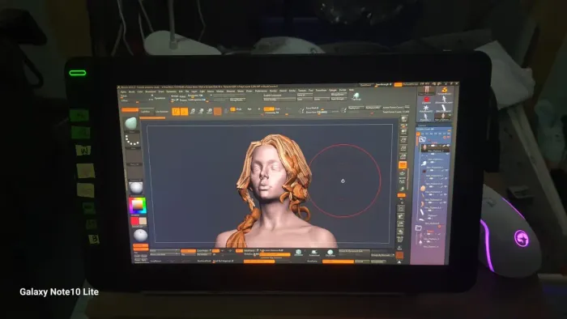
Task: Toggle Live Boolean mode
Action: pyautogui.click(x=162, y=112)
